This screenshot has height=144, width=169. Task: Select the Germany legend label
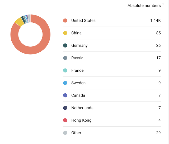pos(79,46)
